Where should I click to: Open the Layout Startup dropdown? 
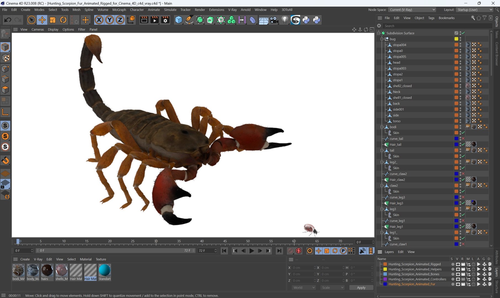[474, 10]
